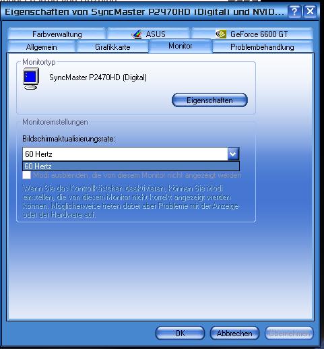Open the Farbverwaltung tab

point(57,34)
